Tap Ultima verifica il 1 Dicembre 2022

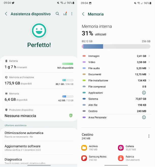point(23,150)
